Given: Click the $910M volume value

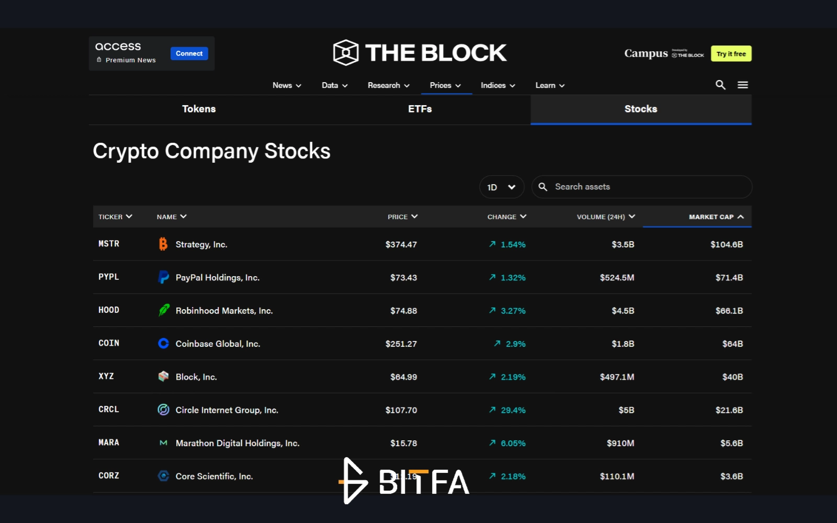Looking at the screenshot, I should click(x=620, y=443).
